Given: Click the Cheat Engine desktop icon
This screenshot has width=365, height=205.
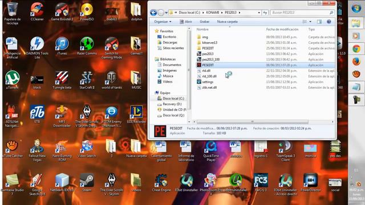Looking at the screenshot, I should pyautogui.click(x=161, y=182).
